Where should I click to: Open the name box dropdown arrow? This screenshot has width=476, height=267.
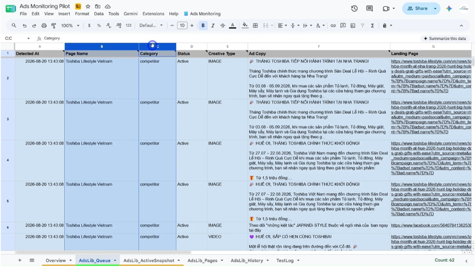coord(28,39)
